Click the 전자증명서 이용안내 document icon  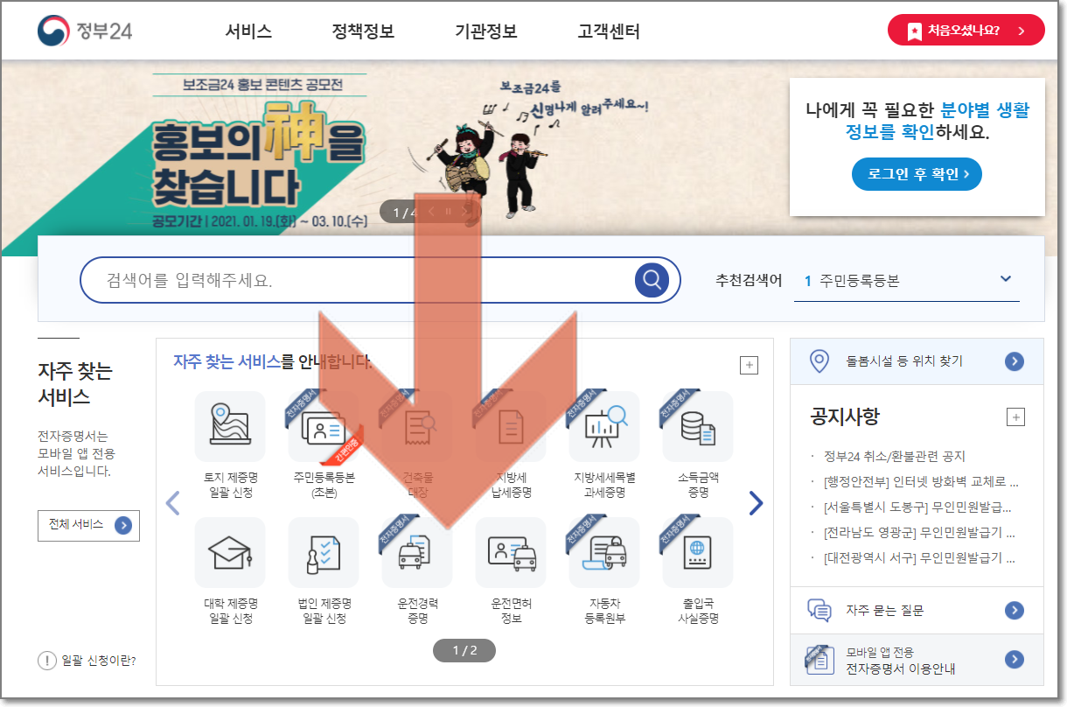click(819, 660)
